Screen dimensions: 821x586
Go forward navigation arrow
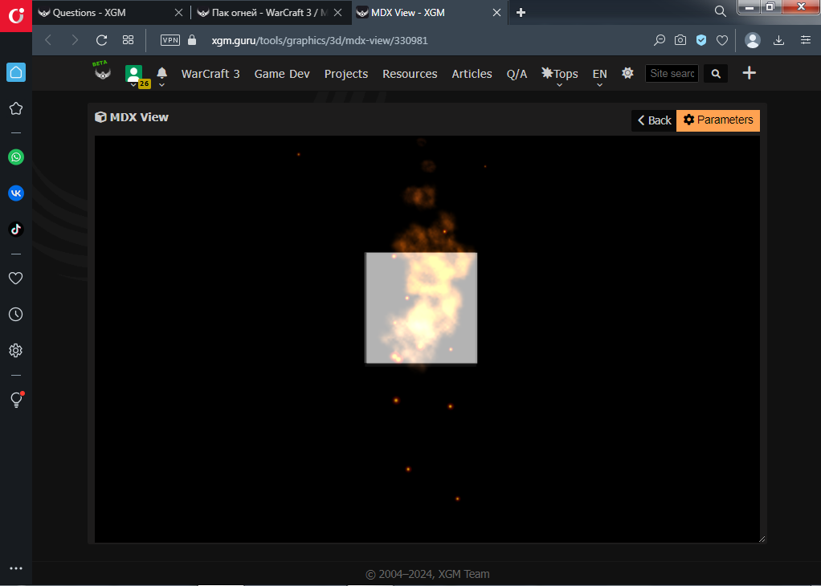coord(75,40)
